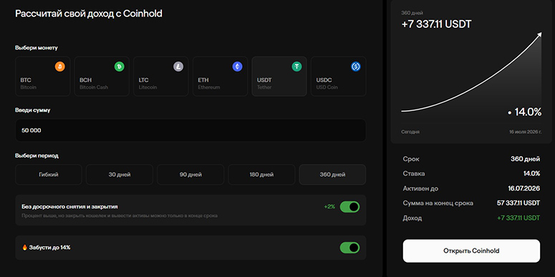Select the ETH Ethereum card
This screenshot has width=555, height=277.
pos(220,77)
